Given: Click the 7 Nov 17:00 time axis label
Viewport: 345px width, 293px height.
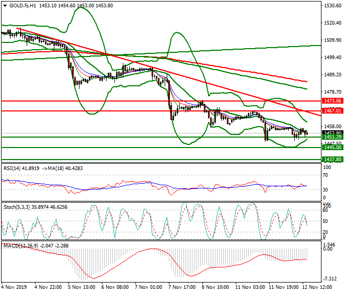Looking at the screenshot, I should tap(182, 287).
